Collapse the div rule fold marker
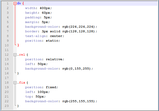The height and width of the screenshot is (111, 159). pos(15,4)
